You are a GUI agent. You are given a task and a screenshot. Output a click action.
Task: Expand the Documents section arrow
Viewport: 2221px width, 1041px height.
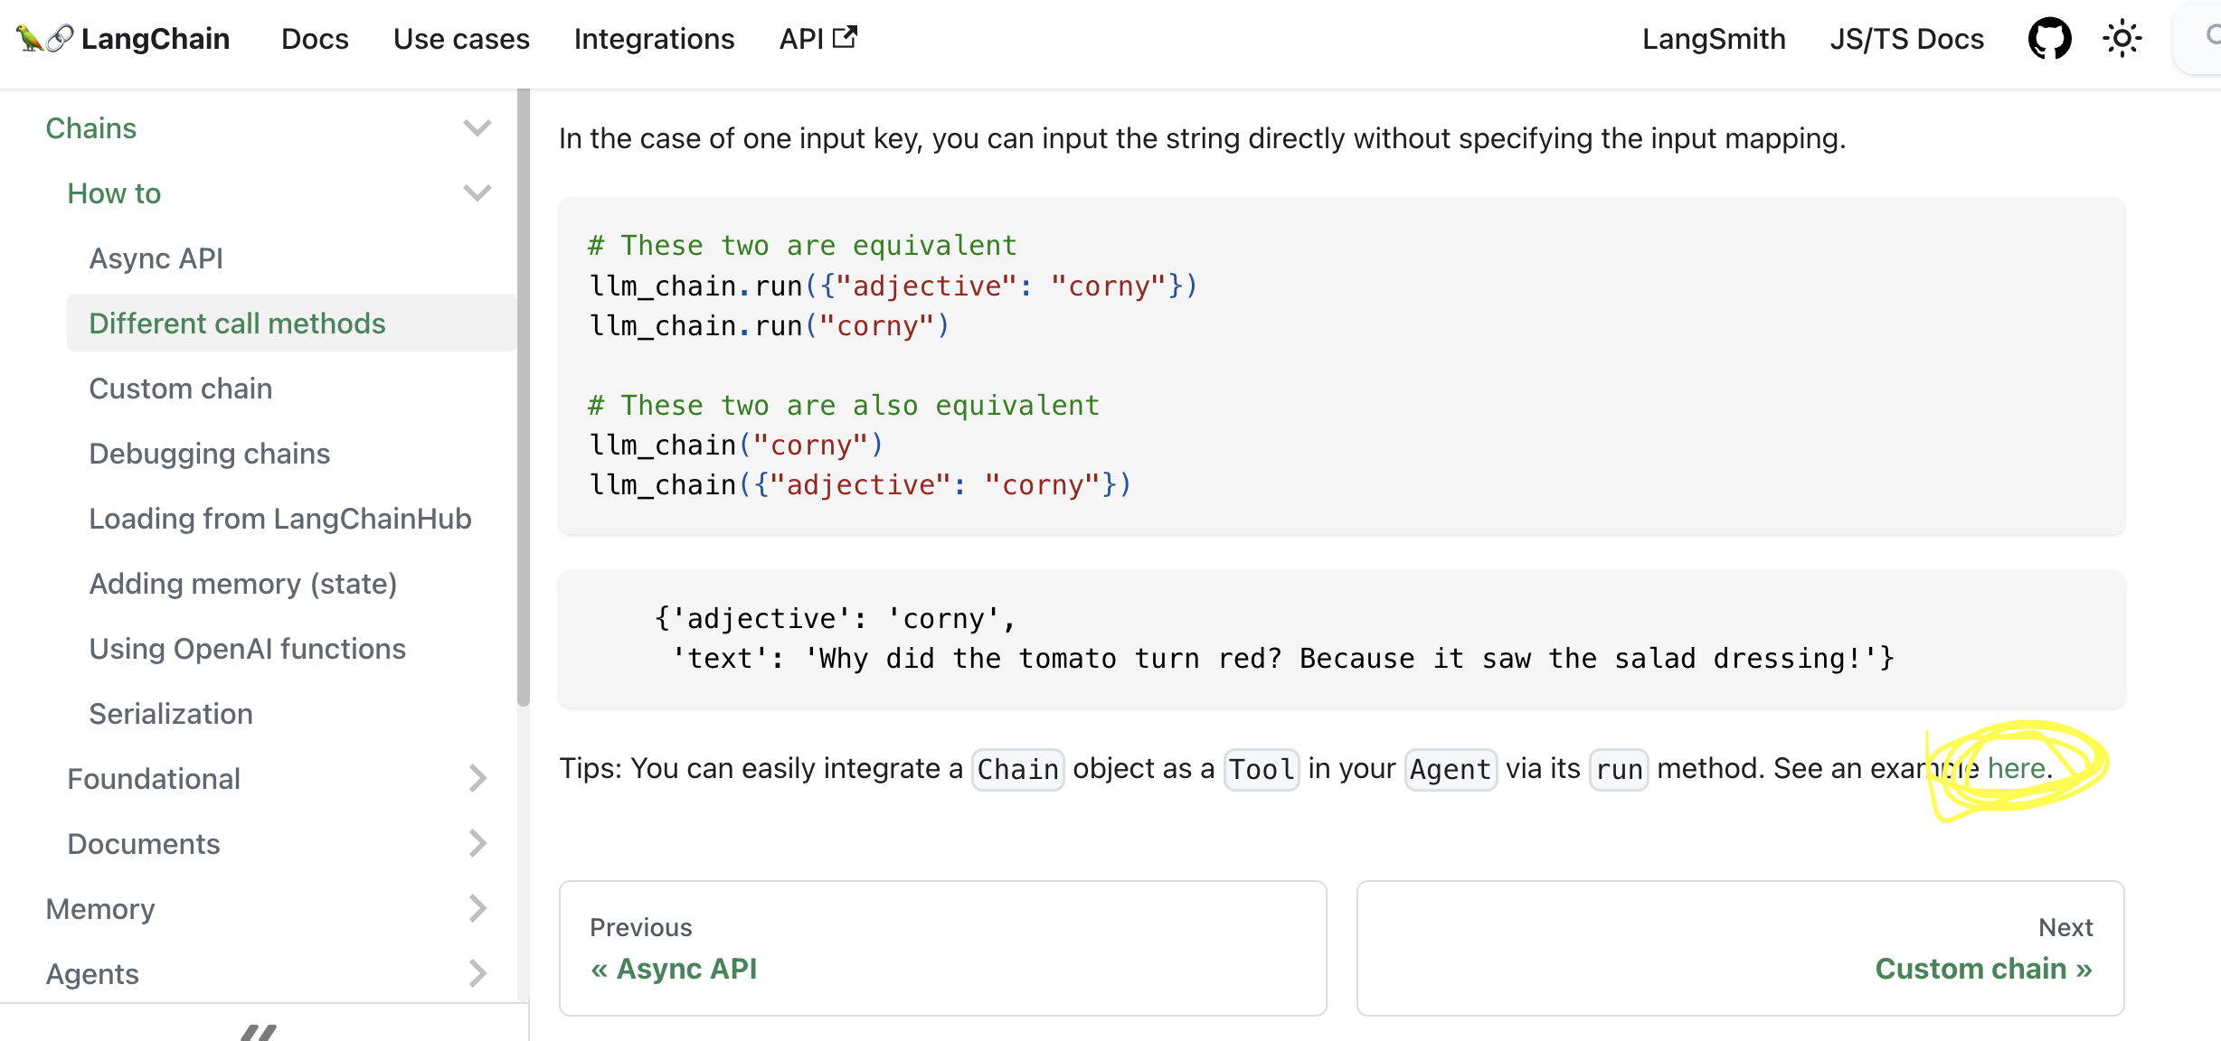tap(477, 843)
